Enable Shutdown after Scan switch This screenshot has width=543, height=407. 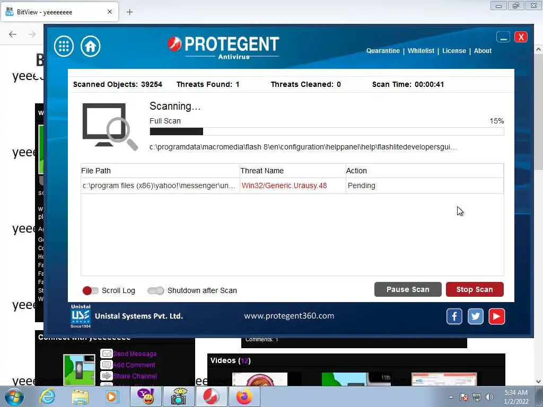tap(156, 291)
